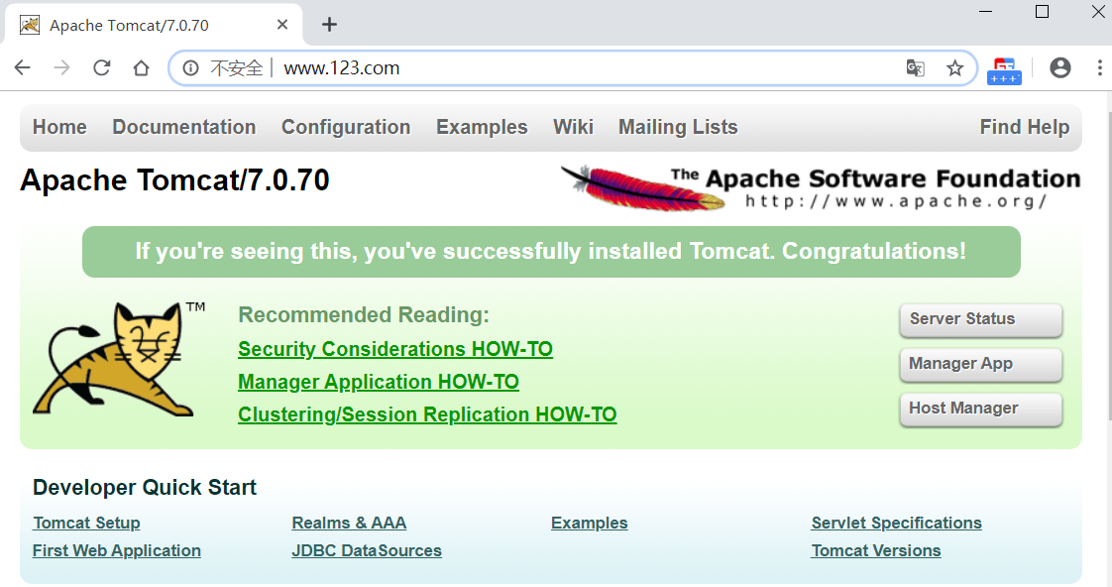Image resolution: width=1112 pixels, height=587 pixels.
Task: Open the Realms & AAA link
Action: [x=349, y=524]
